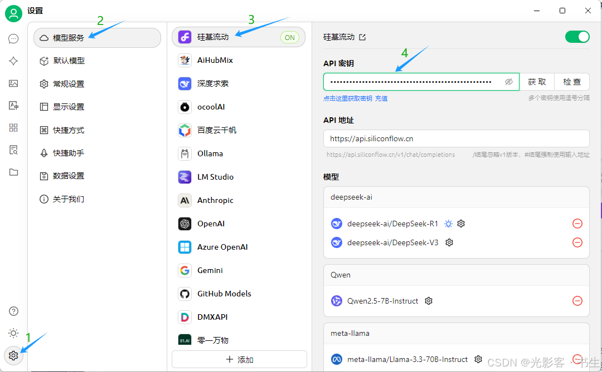Open settings gear for Llama-3.3-70B-Instruct
This screenshot has width=602, height=372.
coord(478,359)
